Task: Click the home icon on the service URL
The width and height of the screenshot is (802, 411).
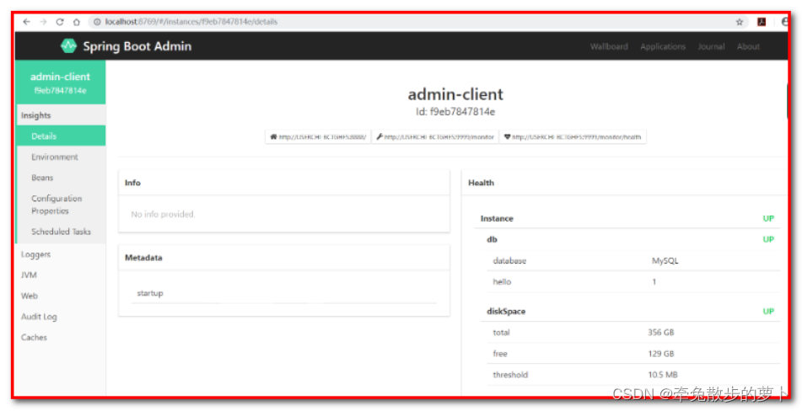Action: point(273,136)
